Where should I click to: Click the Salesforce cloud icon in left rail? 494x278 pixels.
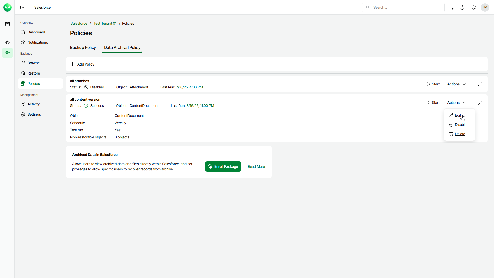[x=7, y=53]
